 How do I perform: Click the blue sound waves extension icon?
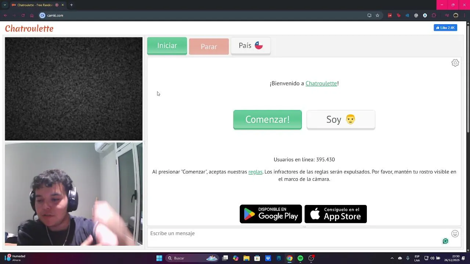407,15
